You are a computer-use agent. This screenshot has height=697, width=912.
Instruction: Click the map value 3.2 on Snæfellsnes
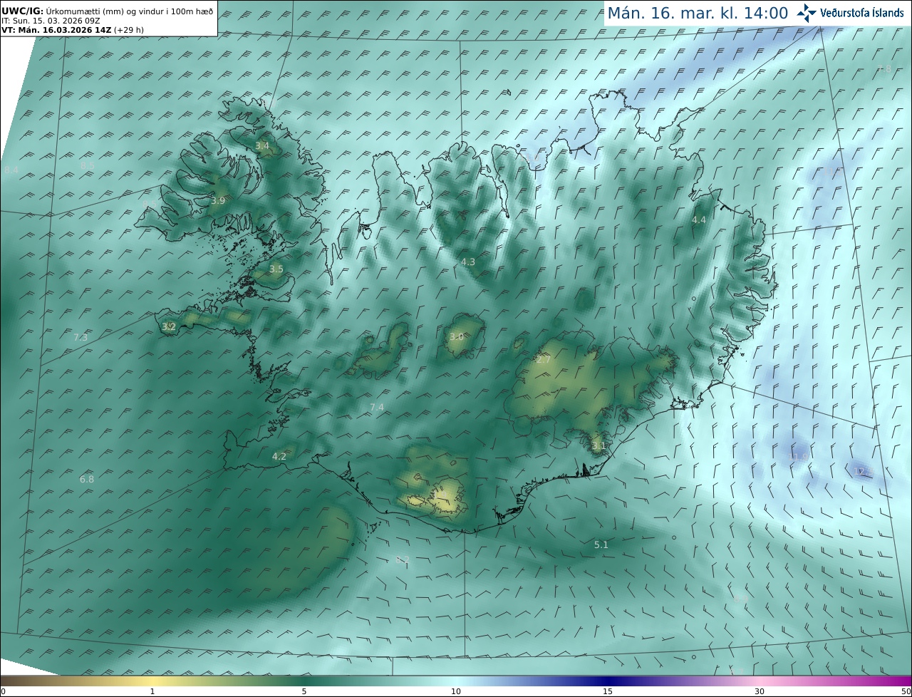click(169, 327)
